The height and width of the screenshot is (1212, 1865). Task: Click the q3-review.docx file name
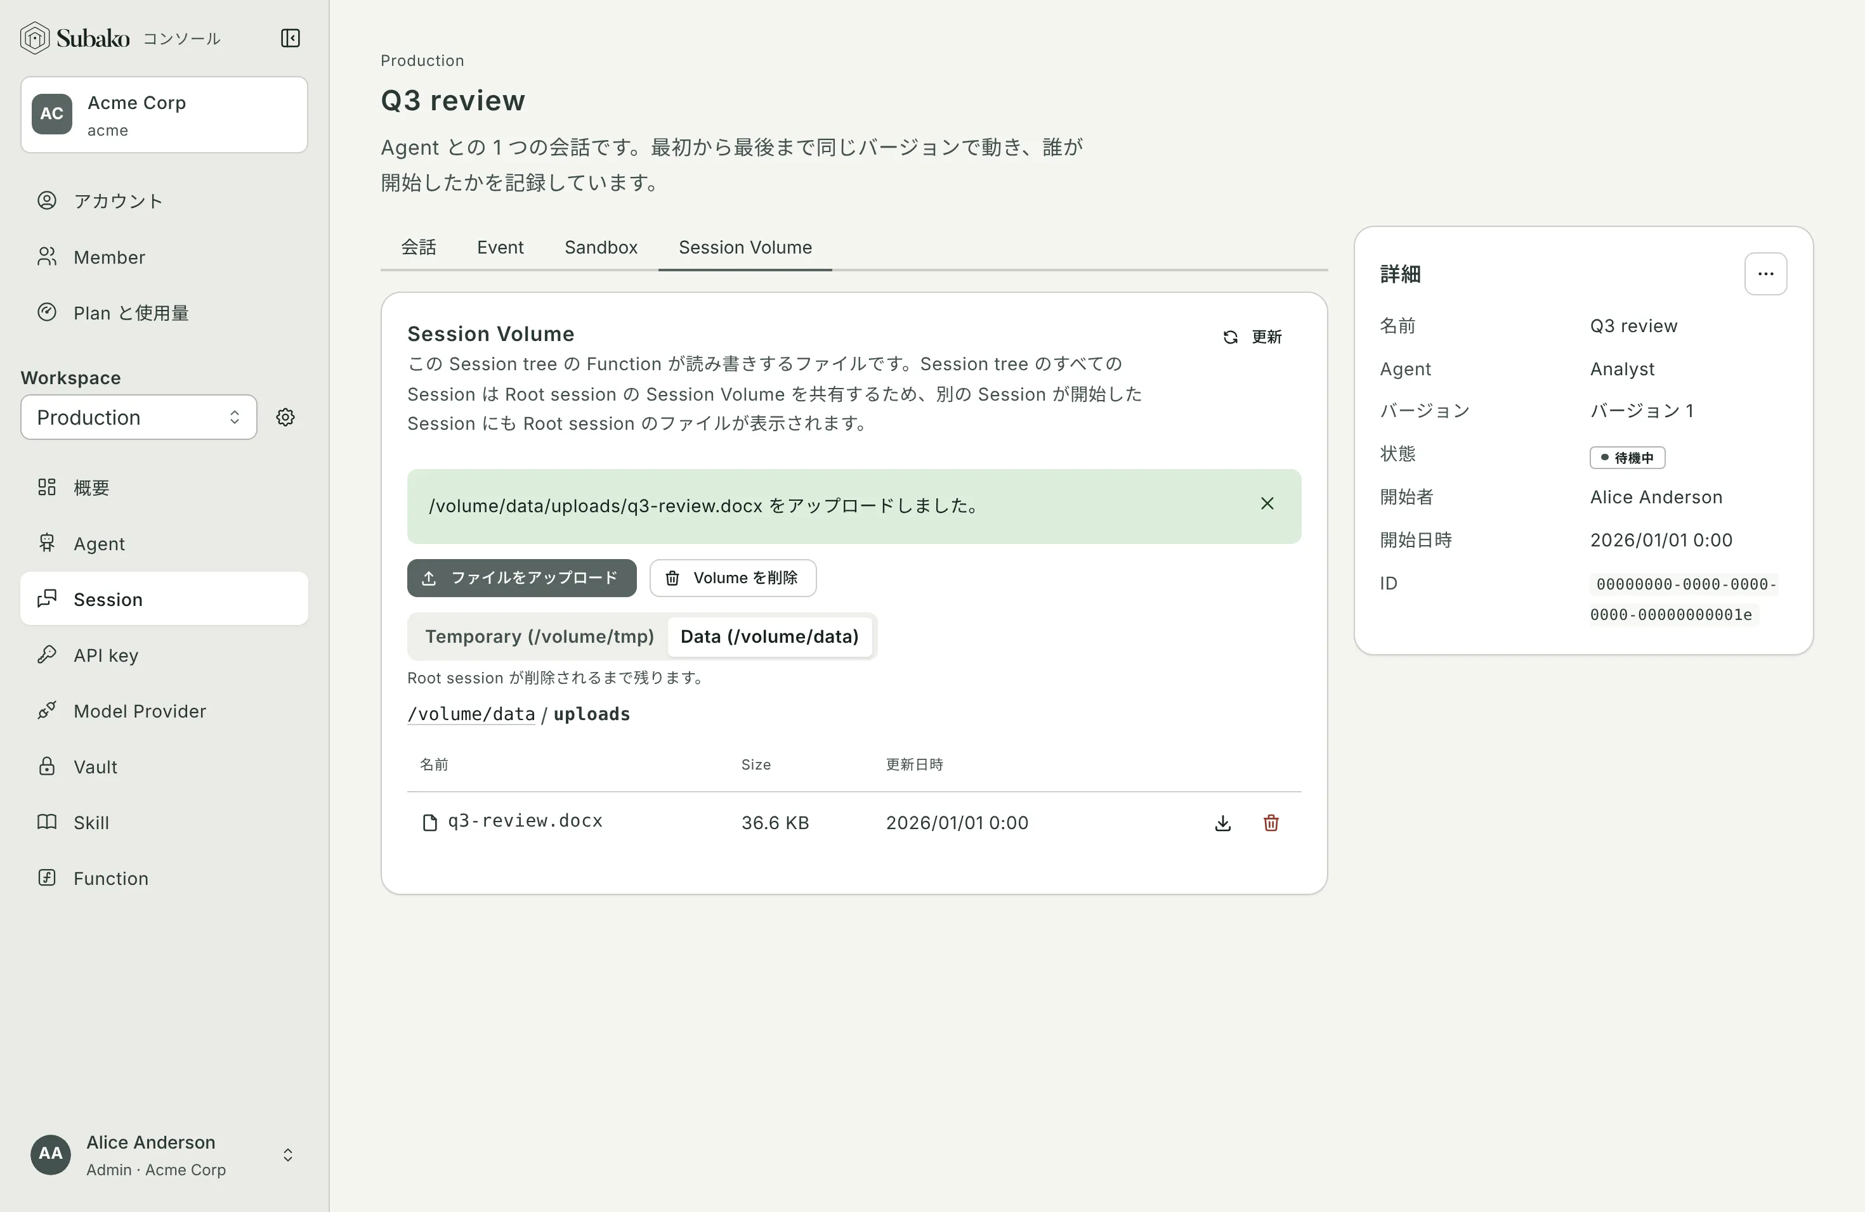tap(525, 820)
